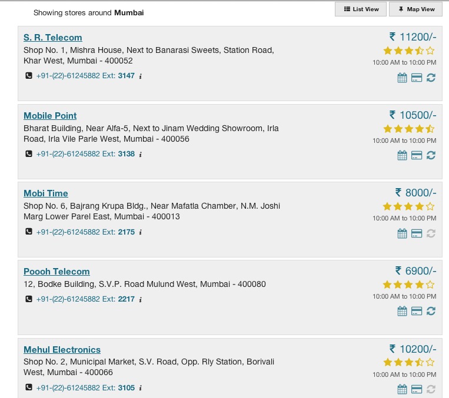Screen dimensions: 449x398
Task: Click star rating for Mobile Point
Action: click(x=409, y=129)
